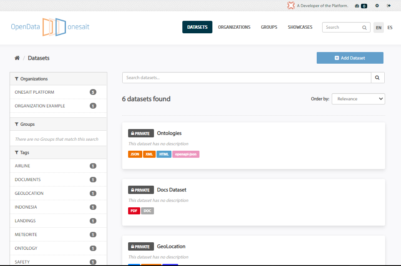The image size is (401, 266).
Task: Open the GeoLocation dataset
Action: pyautogui.click(x=171, y=246)
